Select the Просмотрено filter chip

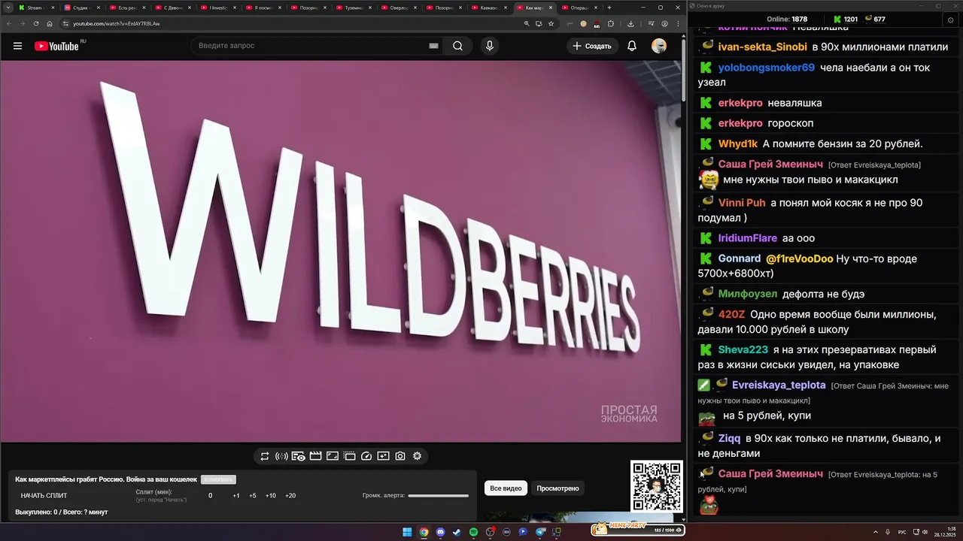click(557, 488)
